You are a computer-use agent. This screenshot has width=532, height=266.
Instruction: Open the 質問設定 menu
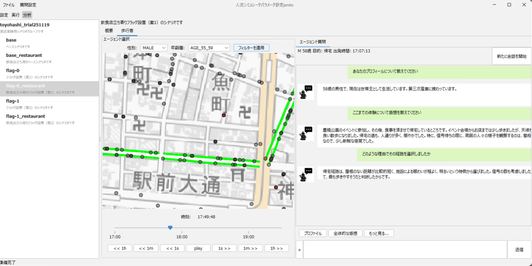28,5
